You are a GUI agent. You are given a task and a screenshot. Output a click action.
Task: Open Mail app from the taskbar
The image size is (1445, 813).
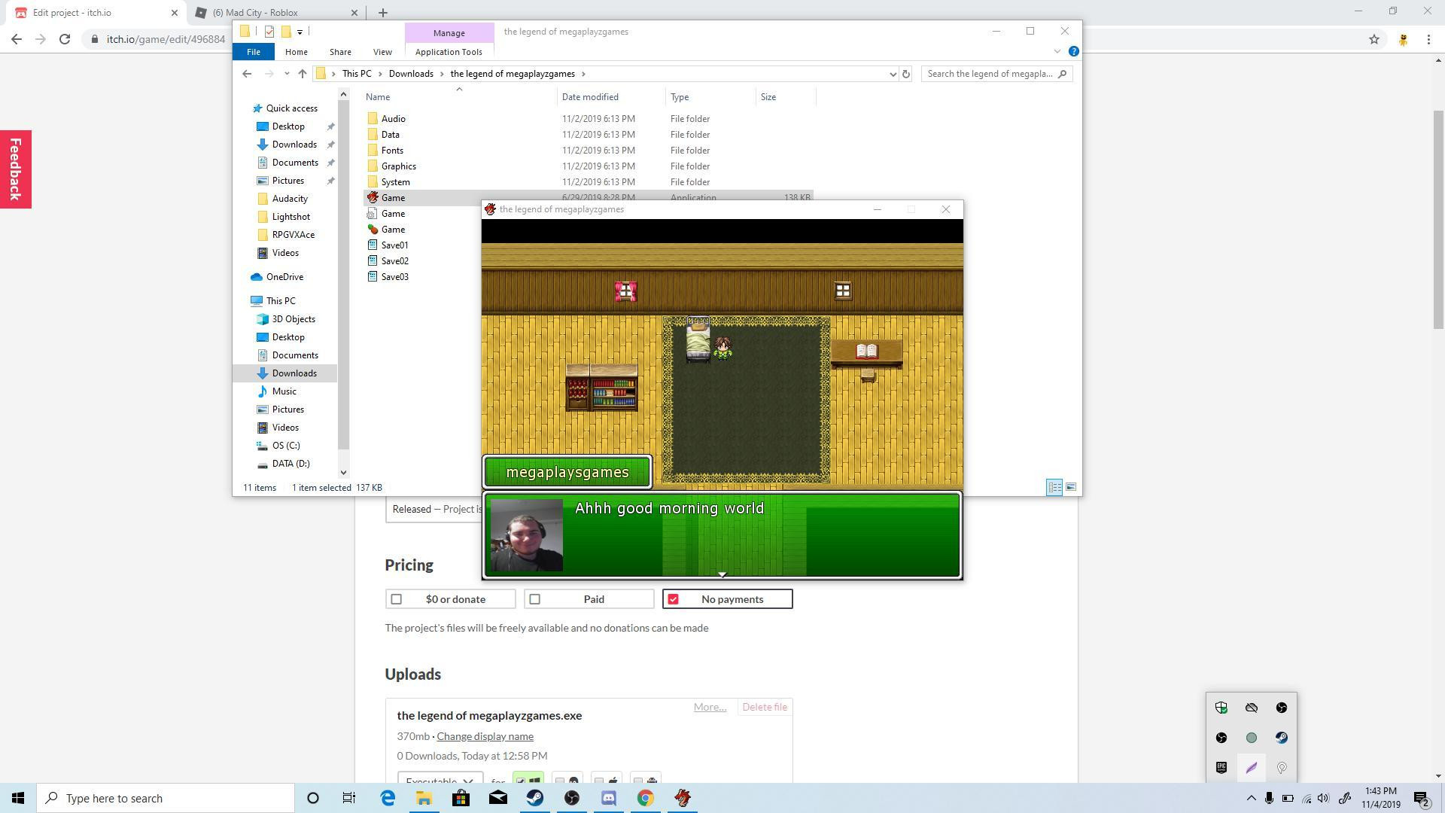(498, 798)
